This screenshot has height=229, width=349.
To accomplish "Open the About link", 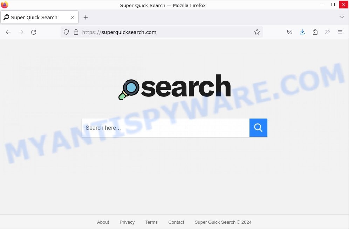I will point(103,222).
